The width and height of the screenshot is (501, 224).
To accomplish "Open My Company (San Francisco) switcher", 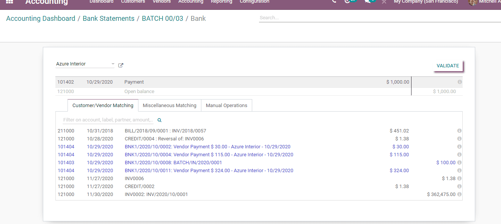I will coord(426,2).
